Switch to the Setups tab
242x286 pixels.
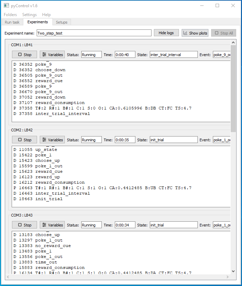pos(62,22)
